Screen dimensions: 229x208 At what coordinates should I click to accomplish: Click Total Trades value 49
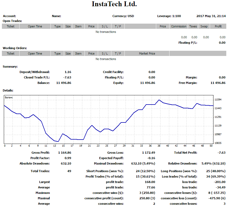[69, 171]
